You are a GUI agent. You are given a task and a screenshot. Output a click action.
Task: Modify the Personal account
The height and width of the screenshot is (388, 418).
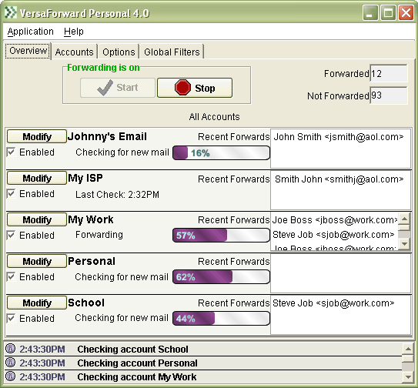37,261
